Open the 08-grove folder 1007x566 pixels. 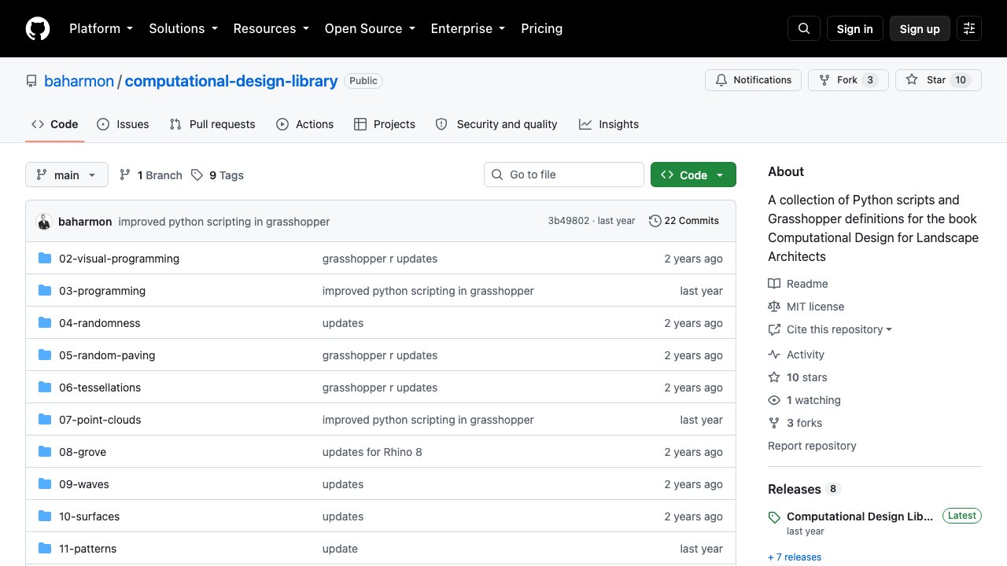(x=83, y=452)
